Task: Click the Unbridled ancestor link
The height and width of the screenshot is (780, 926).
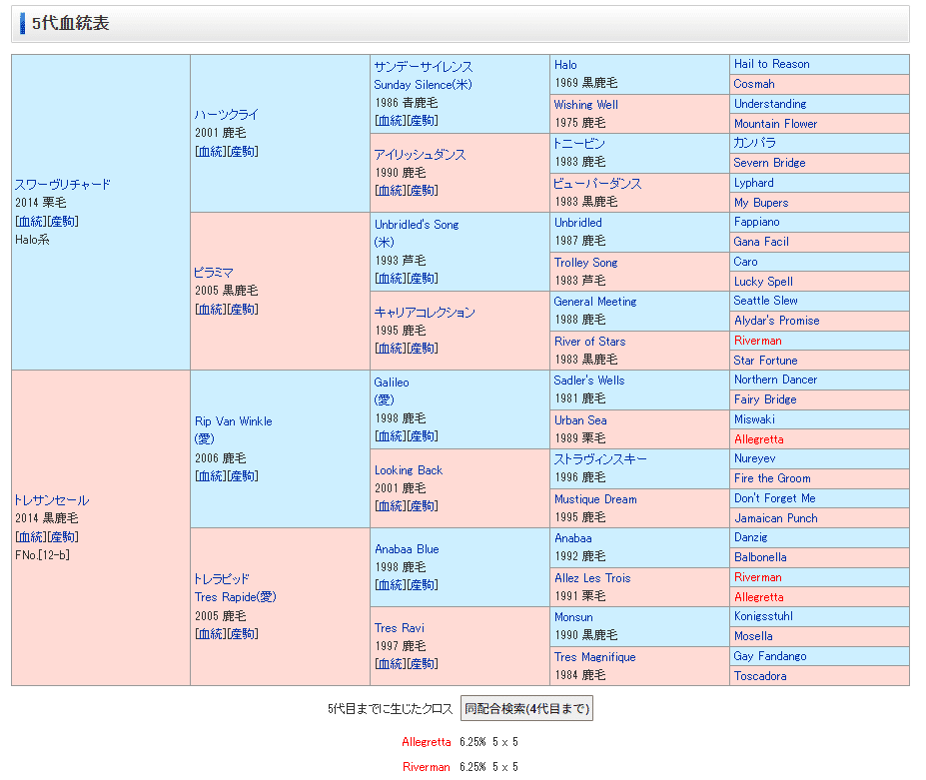Action: tap(577, 223)
